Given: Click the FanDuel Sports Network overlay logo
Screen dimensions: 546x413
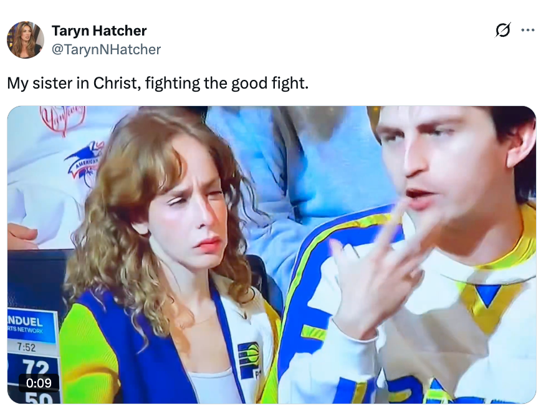Looking at the screenshot, I should (32, 325).
